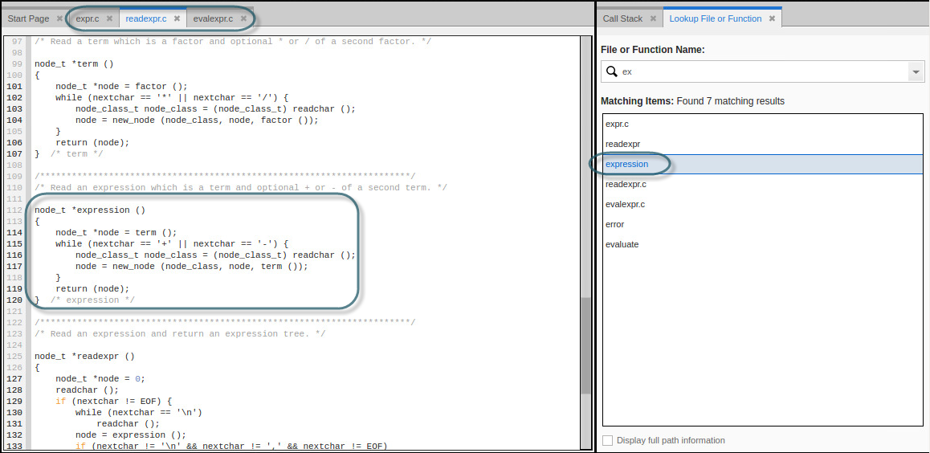Enable Display full path information checkbox
Viewport: 930px width, 453px height.
(608, 440)
